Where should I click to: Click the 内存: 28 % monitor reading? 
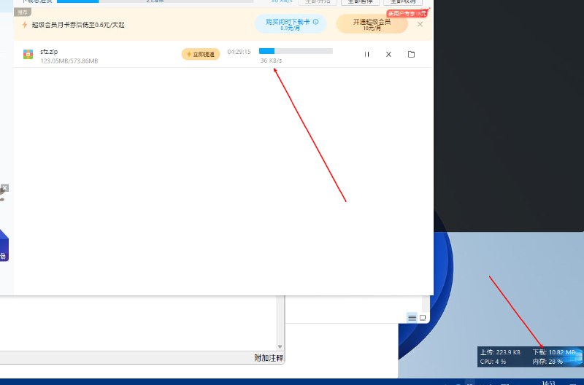[x=547, y=362]
